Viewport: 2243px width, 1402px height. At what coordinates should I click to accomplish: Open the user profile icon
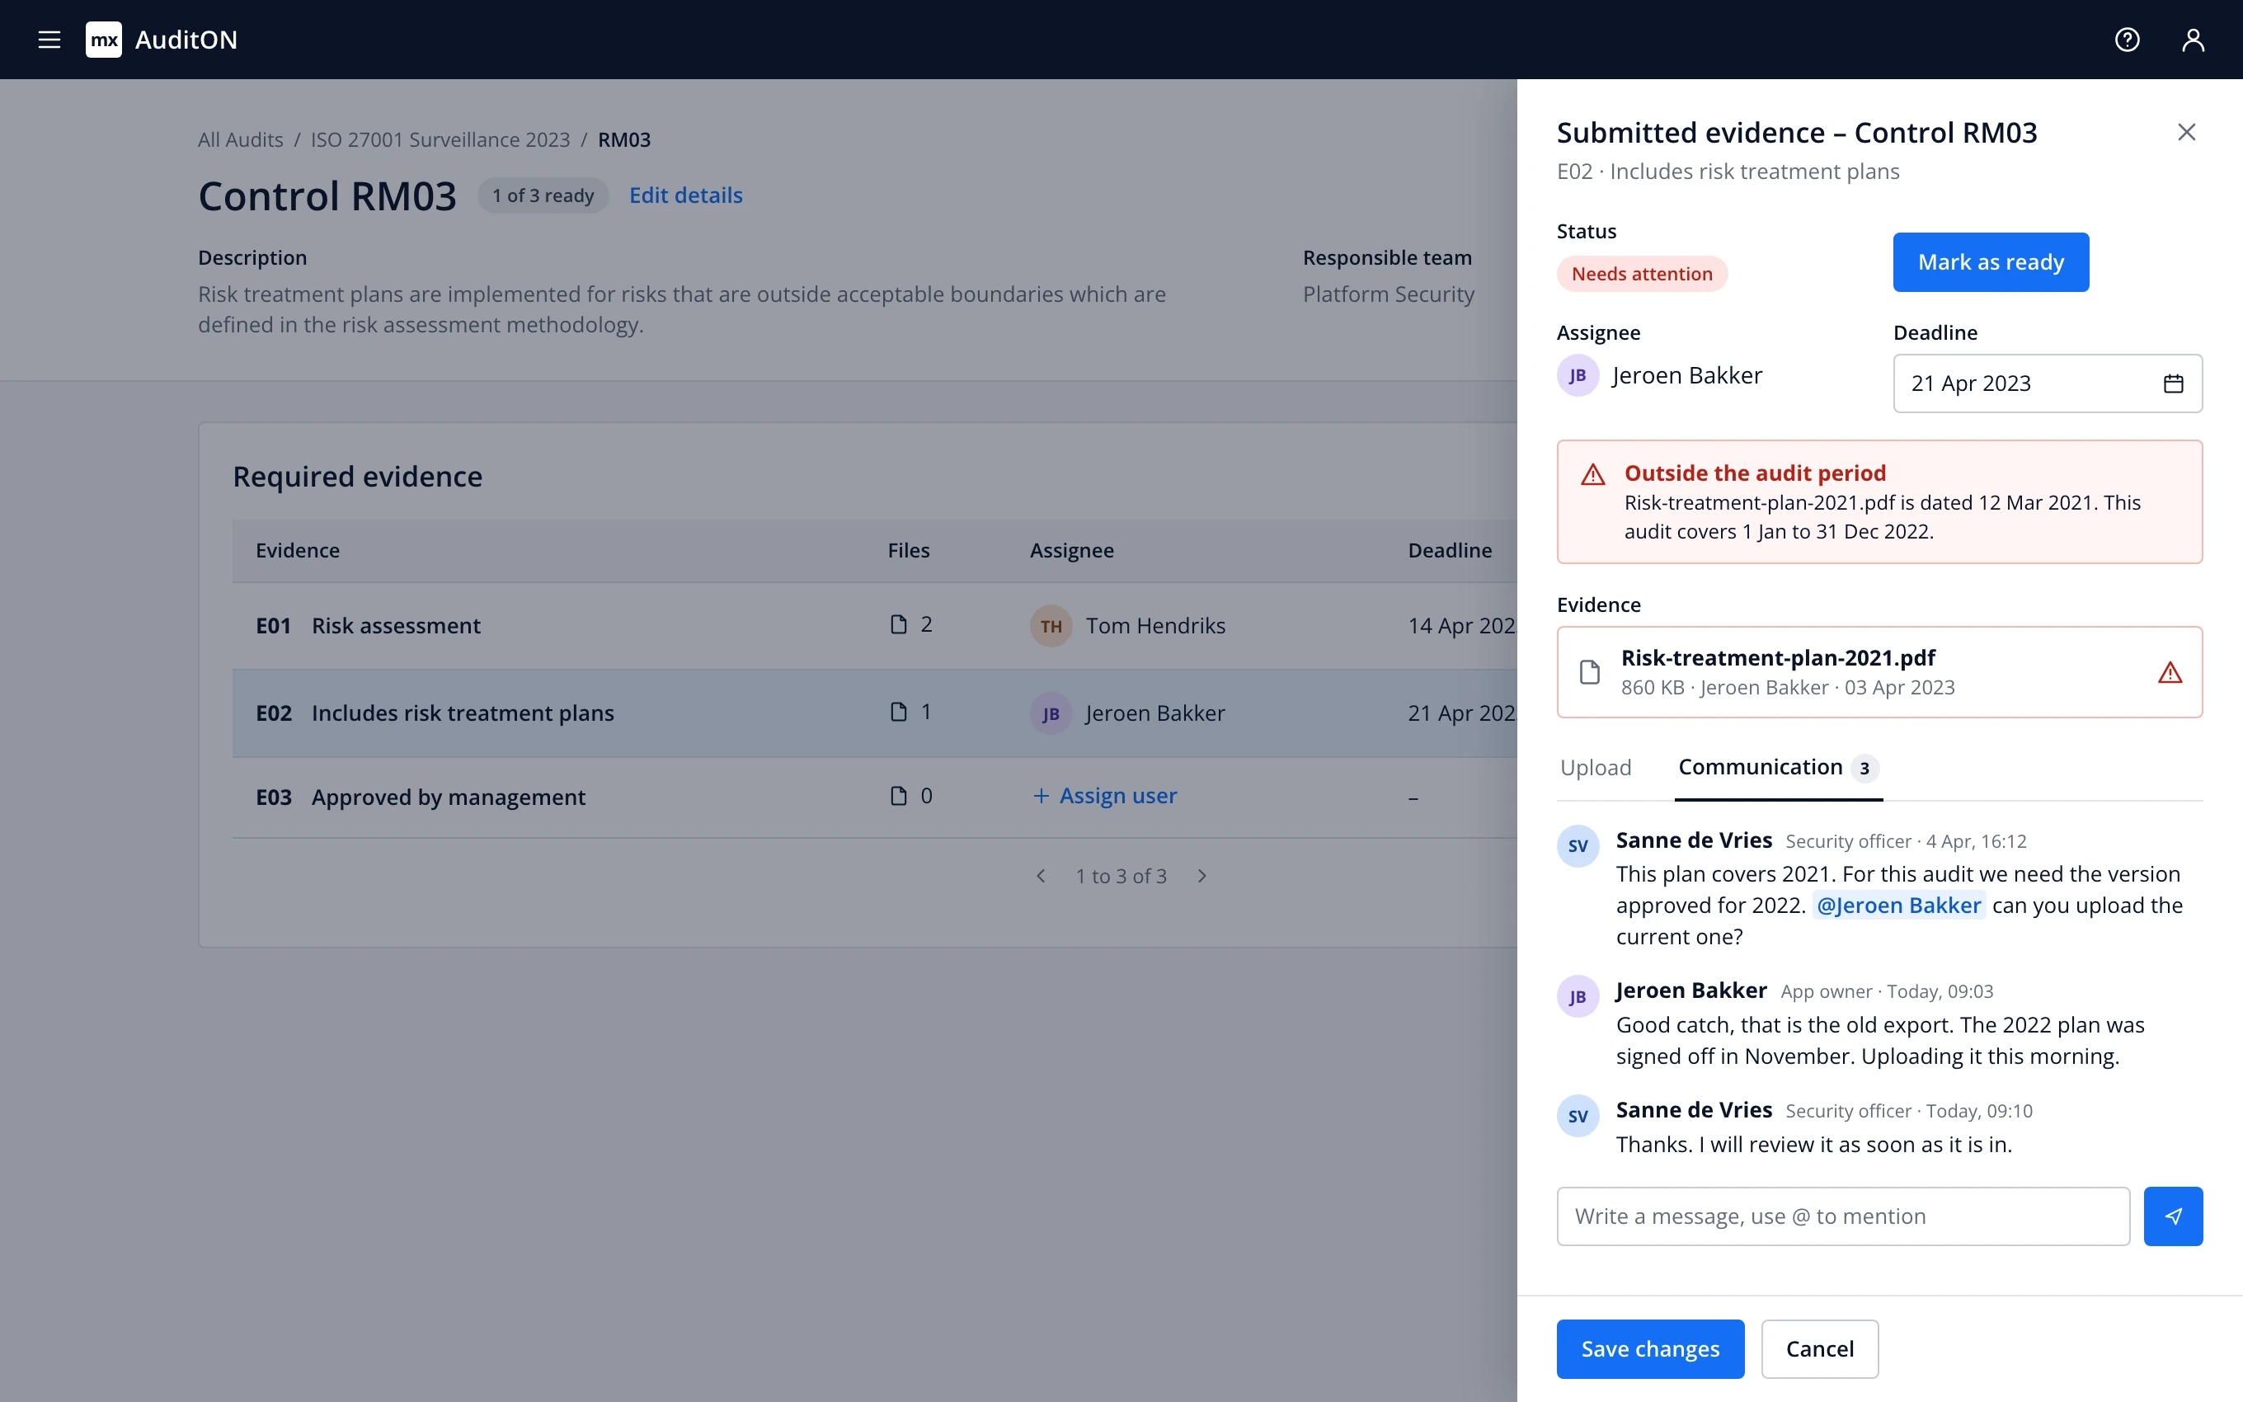2193,40
